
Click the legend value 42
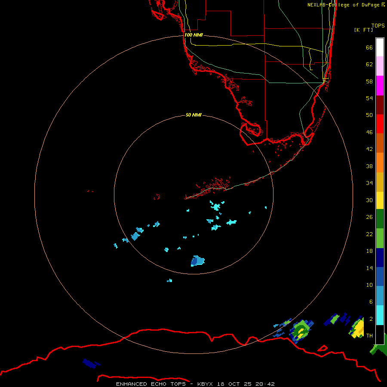click(369, 149)
